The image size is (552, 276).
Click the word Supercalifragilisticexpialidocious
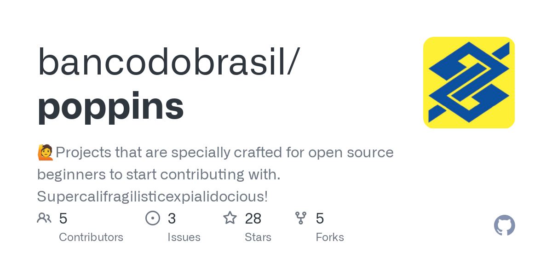click(152, 196)
